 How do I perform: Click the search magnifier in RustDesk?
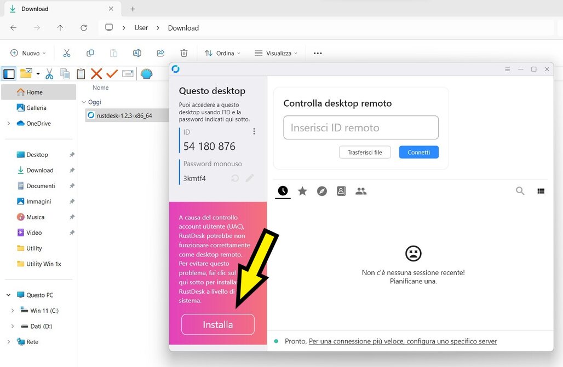520,191
